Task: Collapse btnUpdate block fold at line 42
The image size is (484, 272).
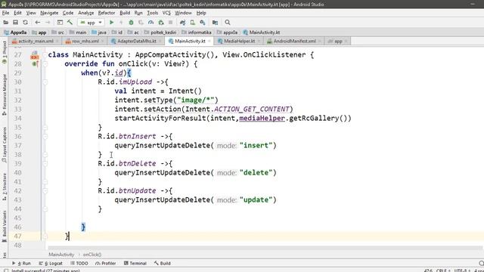Action: pyautogui.click(x=45, y=191)
